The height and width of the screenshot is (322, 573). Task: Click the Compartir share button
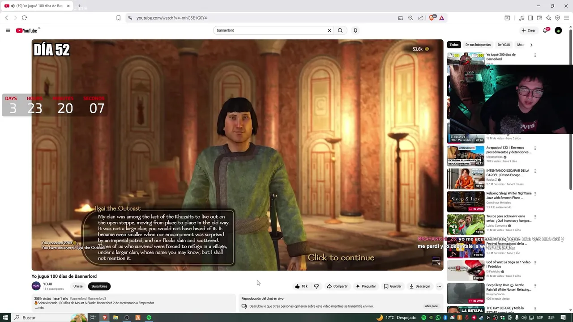[337, 286]
